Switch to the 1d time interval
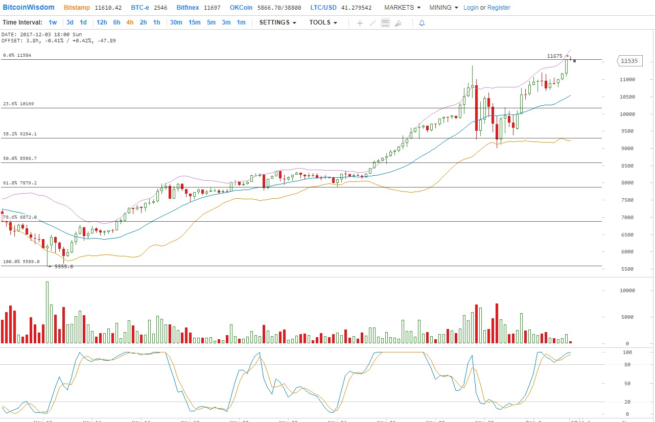Viewport: 655px width, 422px height. (x=83, y=22)
